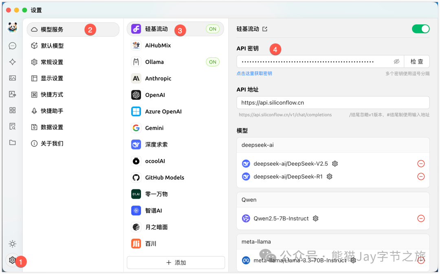The width and height of the screenshot is (440, 274).
Task: Open the files folder sidebar icon
Action: pyautogui.click(x=12, y=142)
